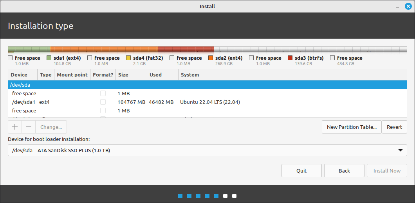This screenshot has height=203, width=415.
Task: Click the Format? column header
Action: coord(103,75)
